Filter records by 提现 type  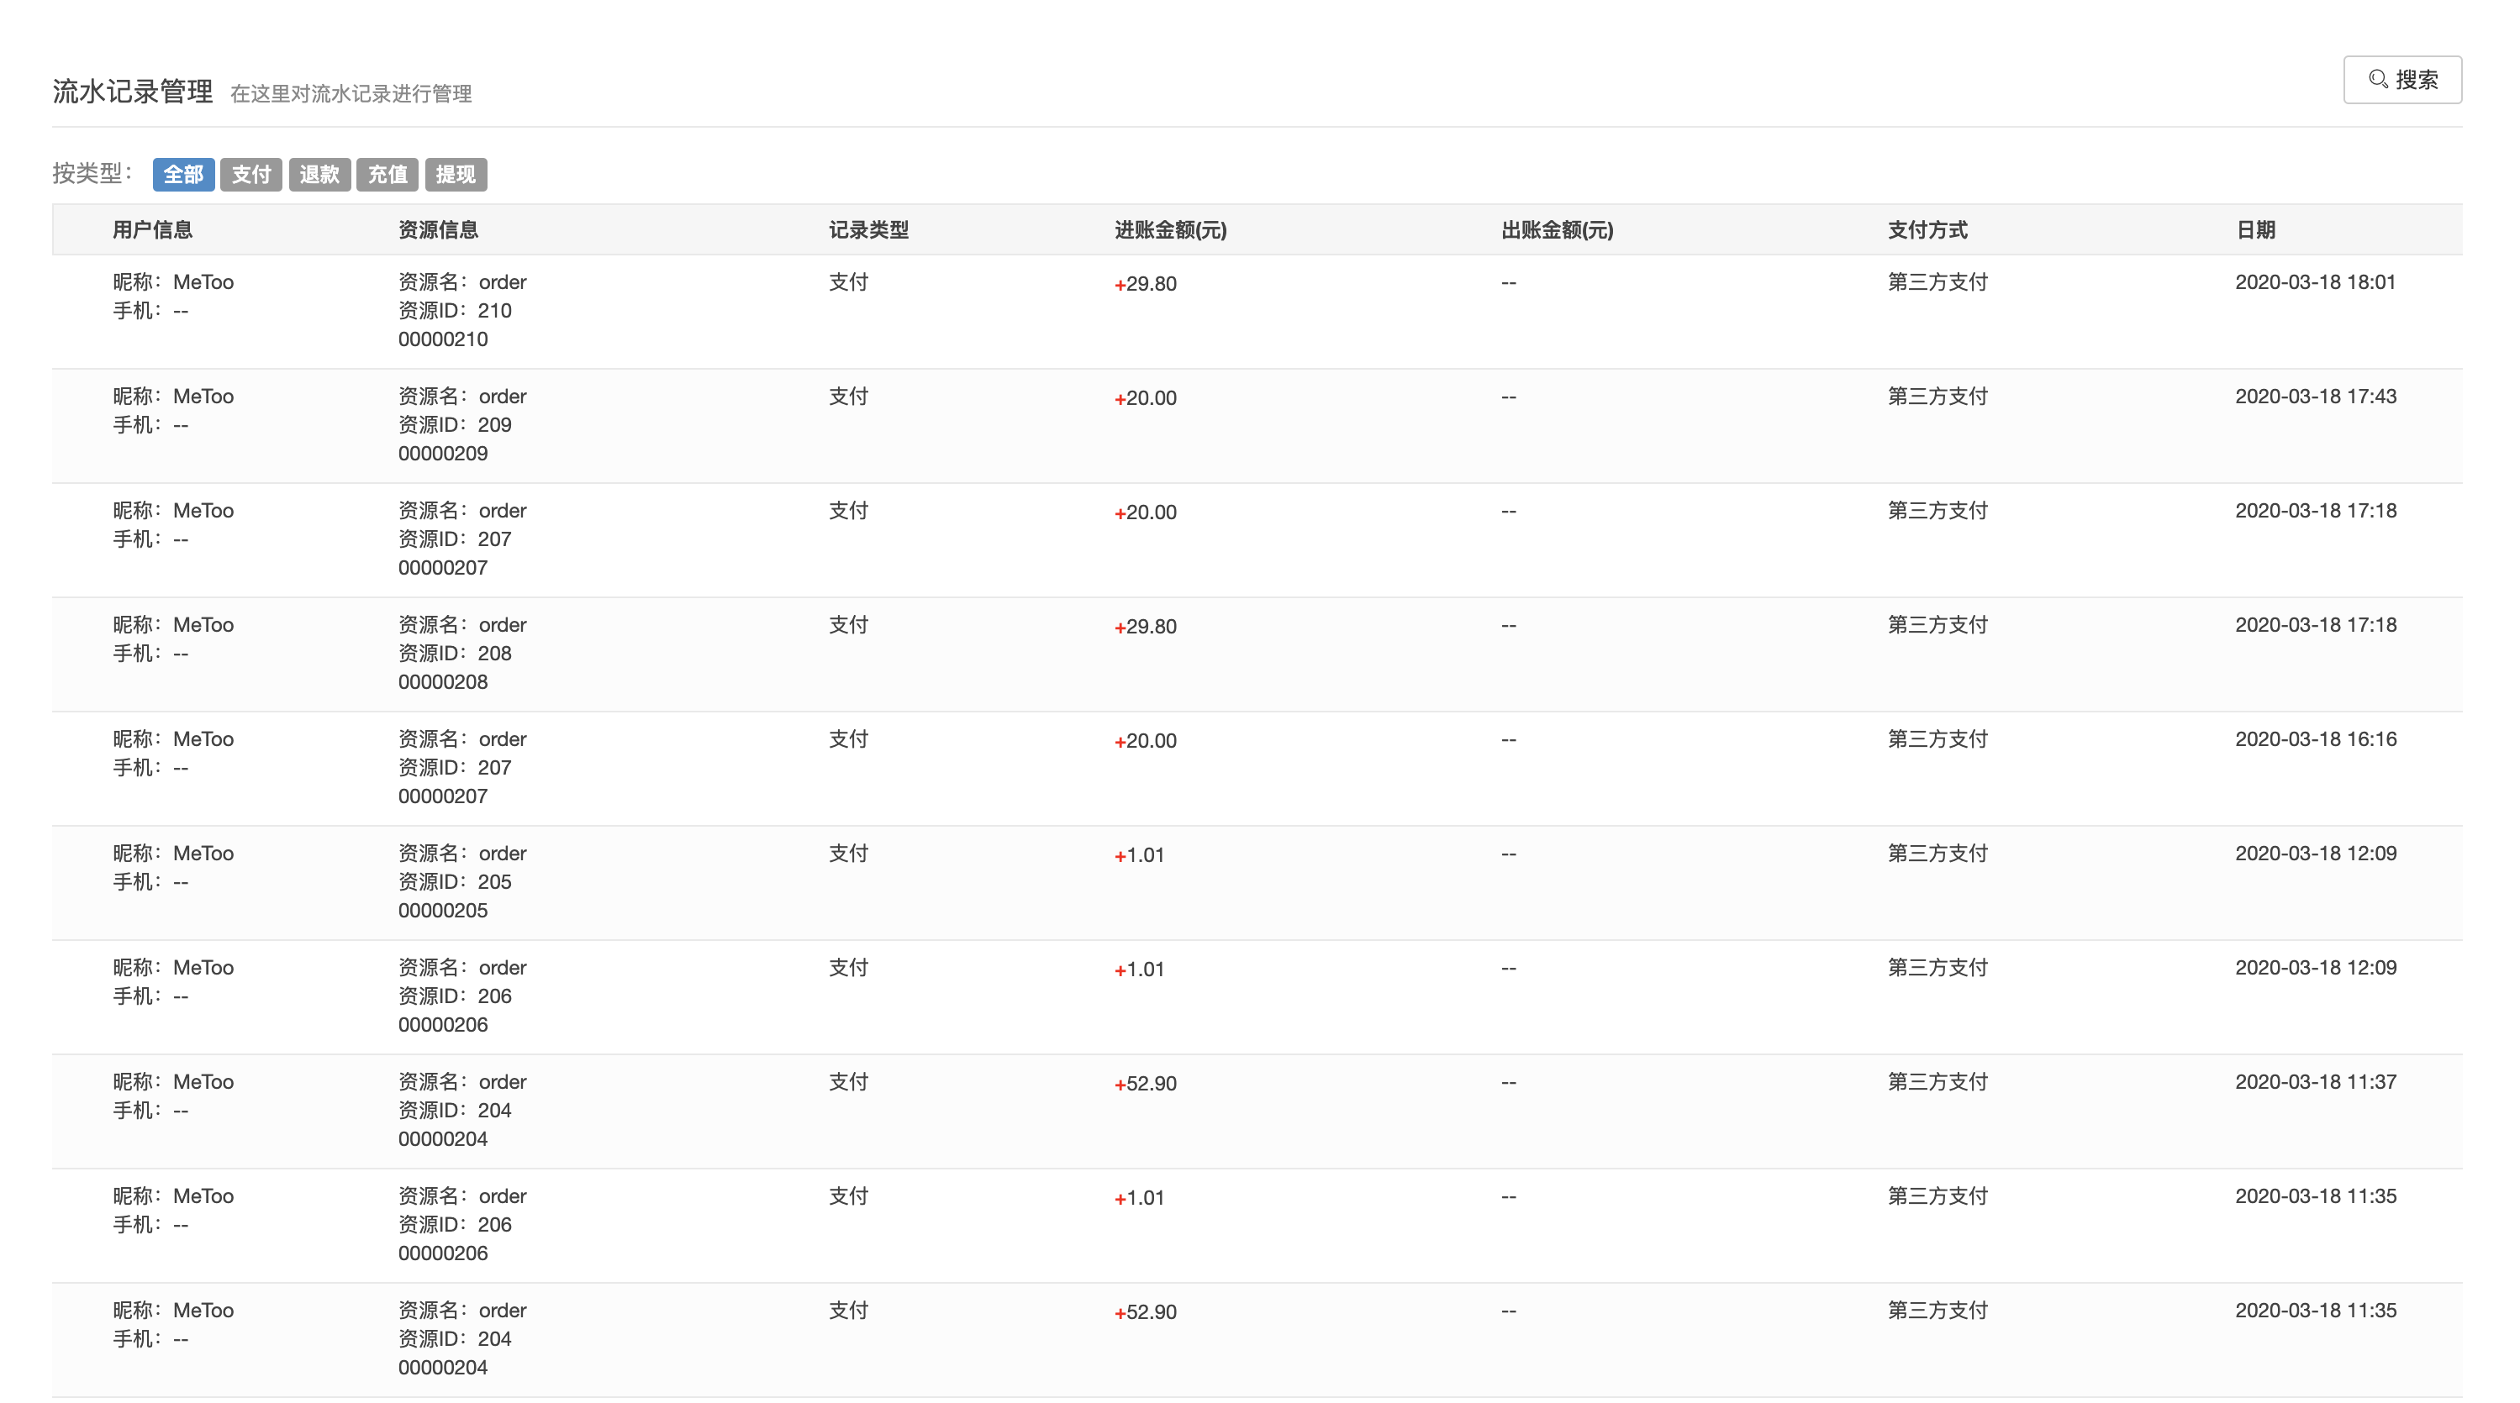456,174
